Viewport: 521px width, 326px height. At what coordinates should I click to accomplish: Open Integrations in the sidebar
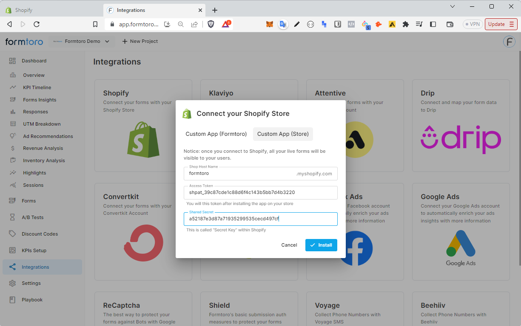click(x=42, y=267)
